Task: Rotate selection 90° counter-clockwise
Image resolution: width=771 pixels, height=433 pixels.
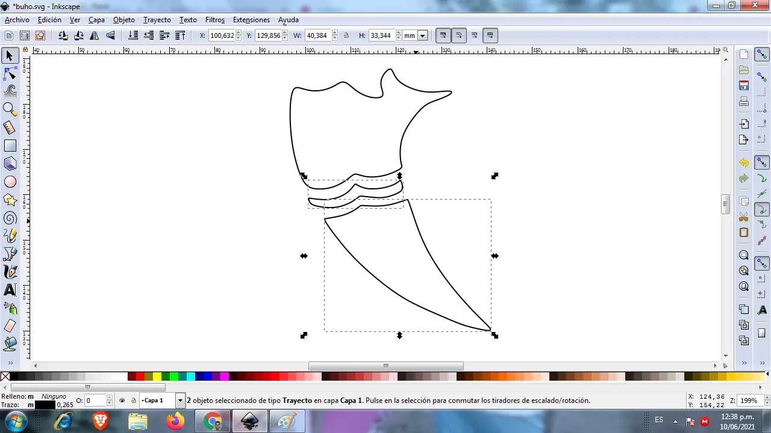Action: [x=63, y=35]
